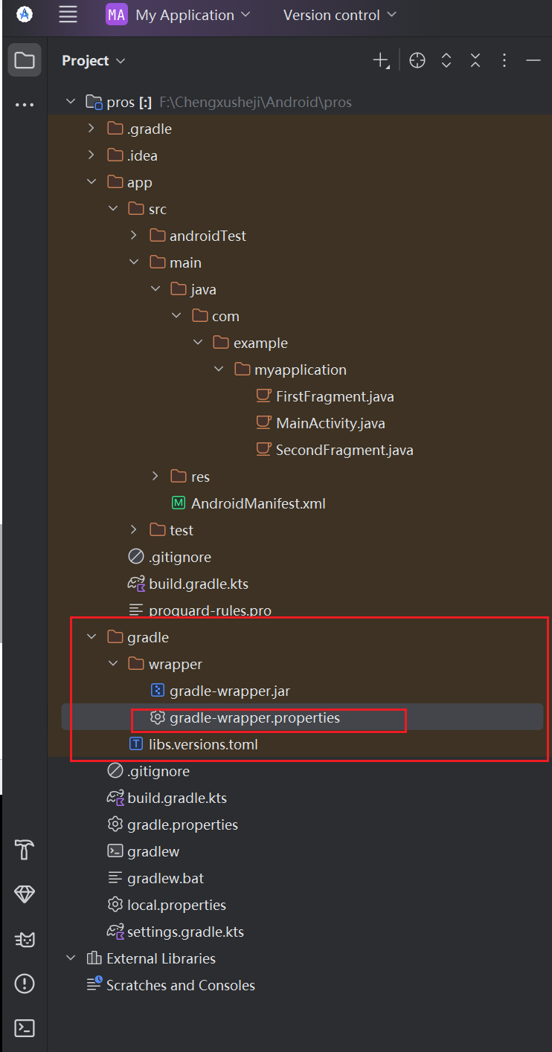The width and height of the screenshot is (552, 1052).
Task: Click the Android Studio logo icon
Action: [x=24, y=14]
